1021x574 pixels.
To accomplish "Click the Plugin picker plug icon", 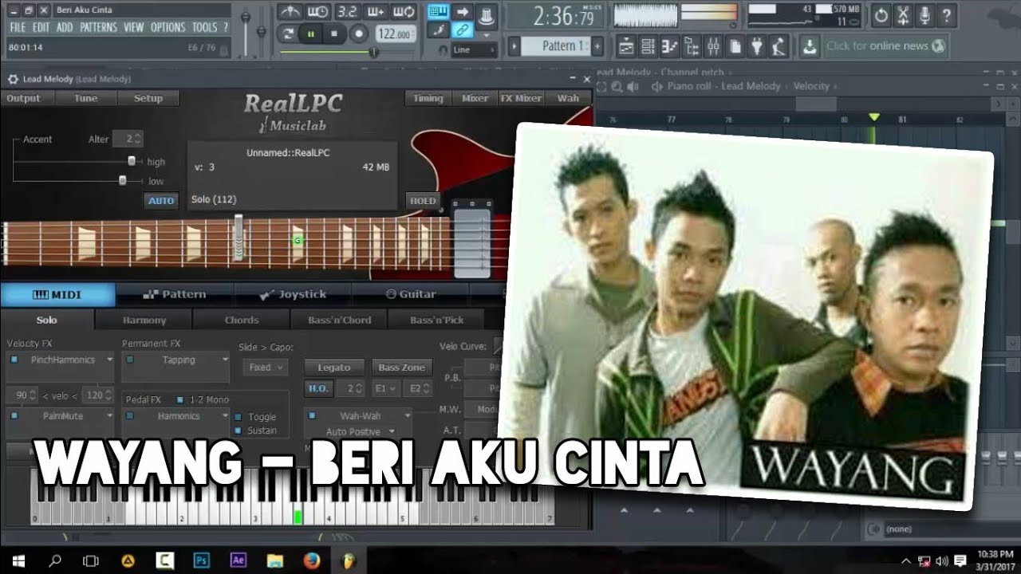I will [757, 46].
